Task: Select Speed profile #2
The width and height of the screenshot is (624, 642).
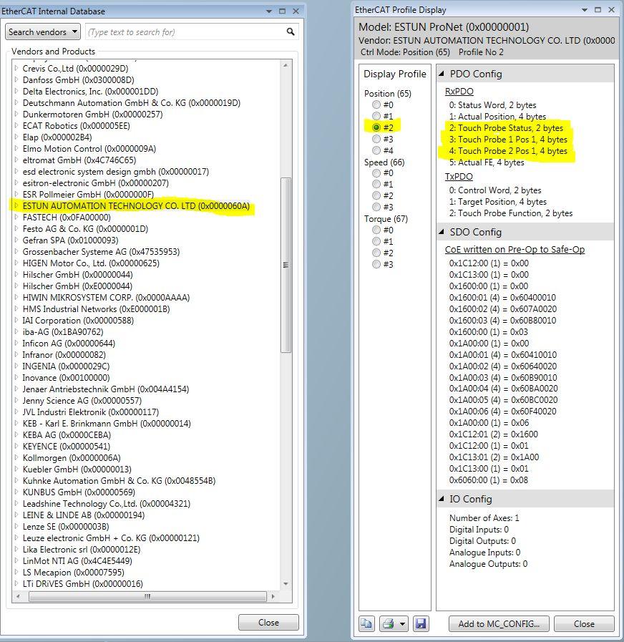Action: 376,195
